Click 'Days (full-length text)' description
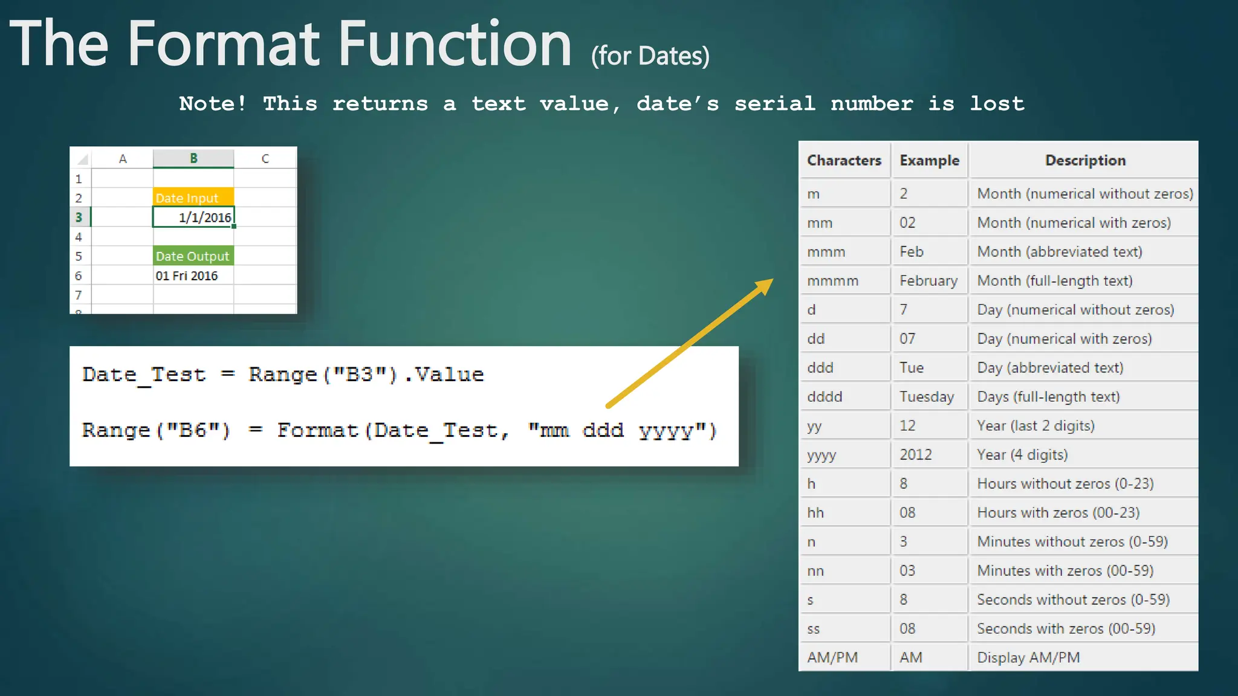This screenshot has height=696, width=1238. [x=1085, y=396]
